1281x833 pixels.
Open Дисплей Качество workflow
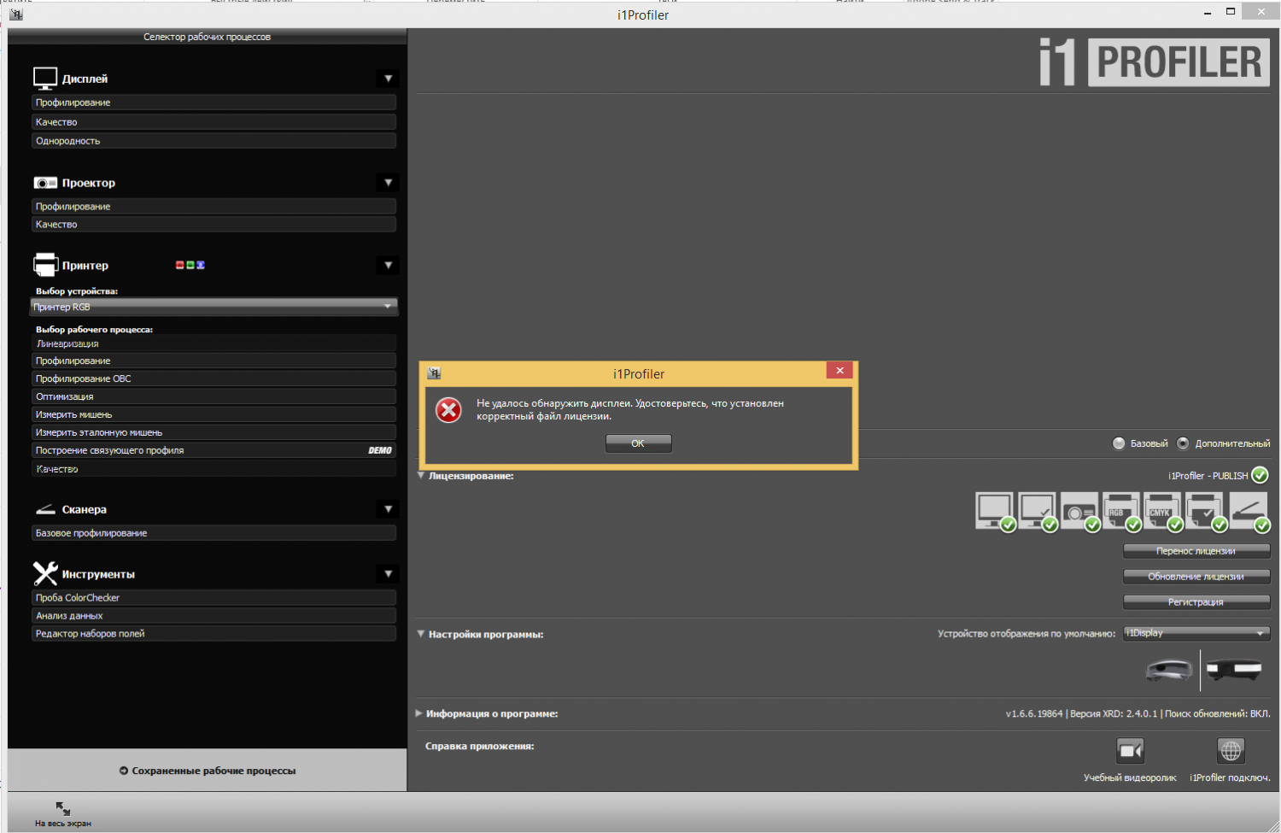(214, 122)
